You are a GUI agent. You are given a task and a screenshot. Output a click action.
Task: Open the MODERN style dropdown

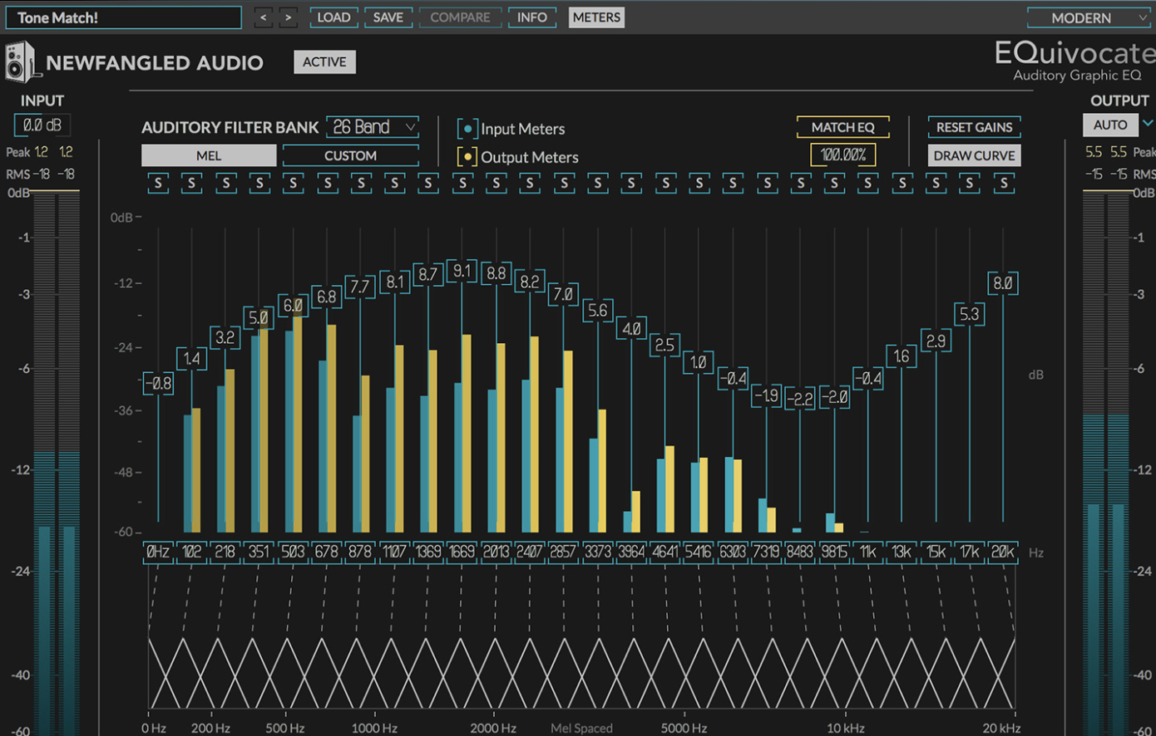click(x=1089, y=17)
